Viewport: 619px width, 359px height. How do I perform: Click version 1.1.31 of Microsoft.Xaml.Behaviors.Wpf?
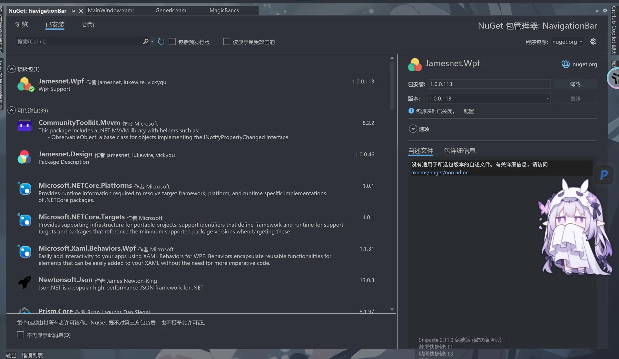pos(367,249)
